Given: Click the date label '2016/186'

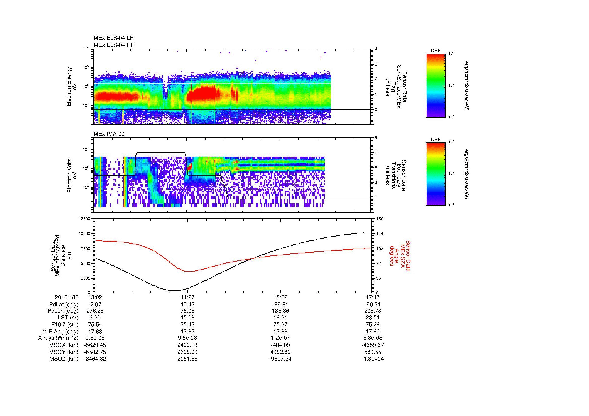Looking at the screenshot, I should 66,297.
